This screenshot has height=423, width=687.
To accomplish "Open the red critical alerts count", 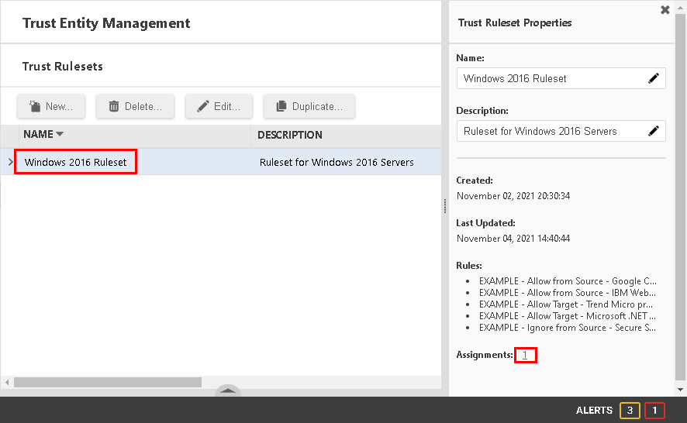I will [654, 411].
